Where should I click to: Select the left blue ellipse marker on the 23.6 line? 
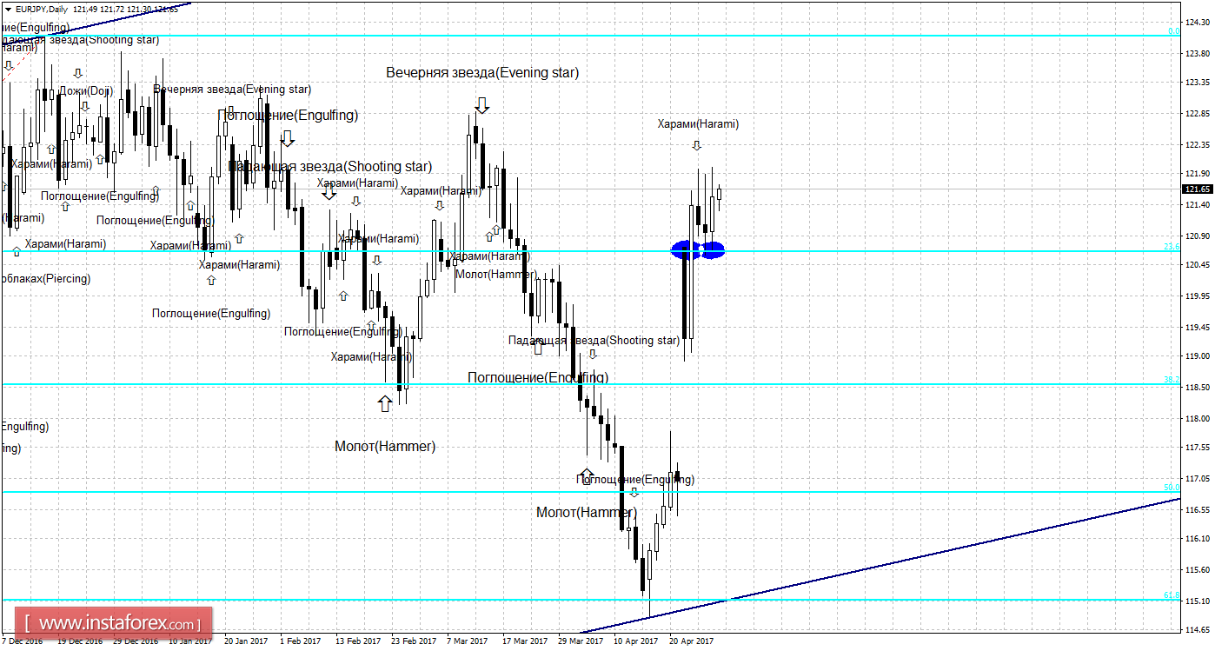(686, 250)
